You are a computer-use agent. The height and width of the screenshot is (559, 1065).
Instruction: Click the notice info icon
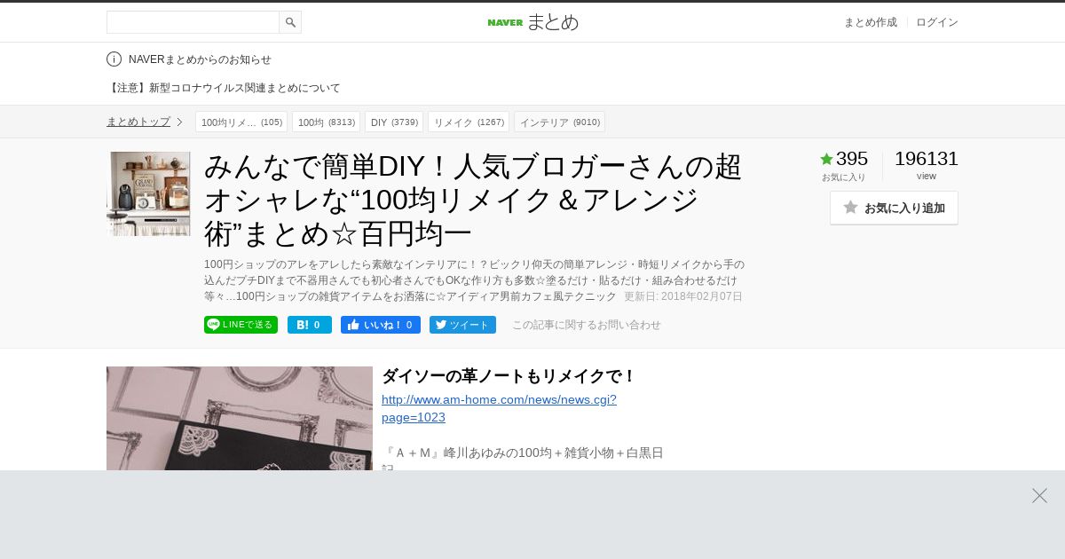point(114,59)
